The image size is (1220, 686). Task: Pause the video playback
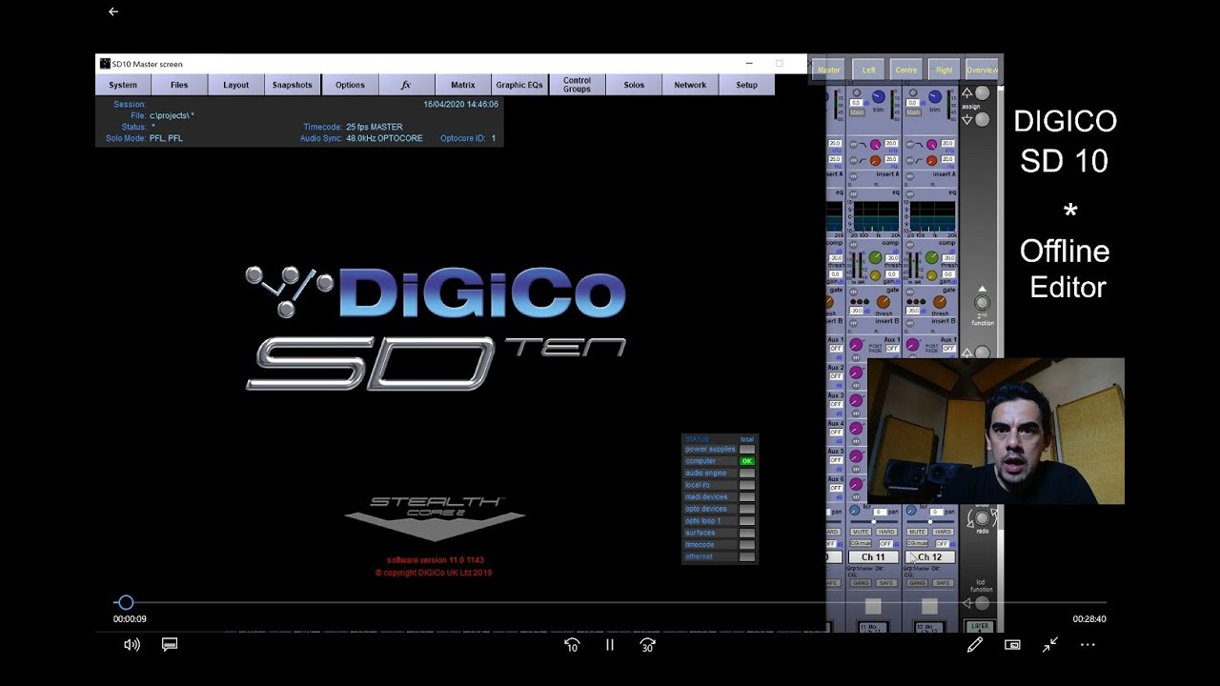coord(610,645)
